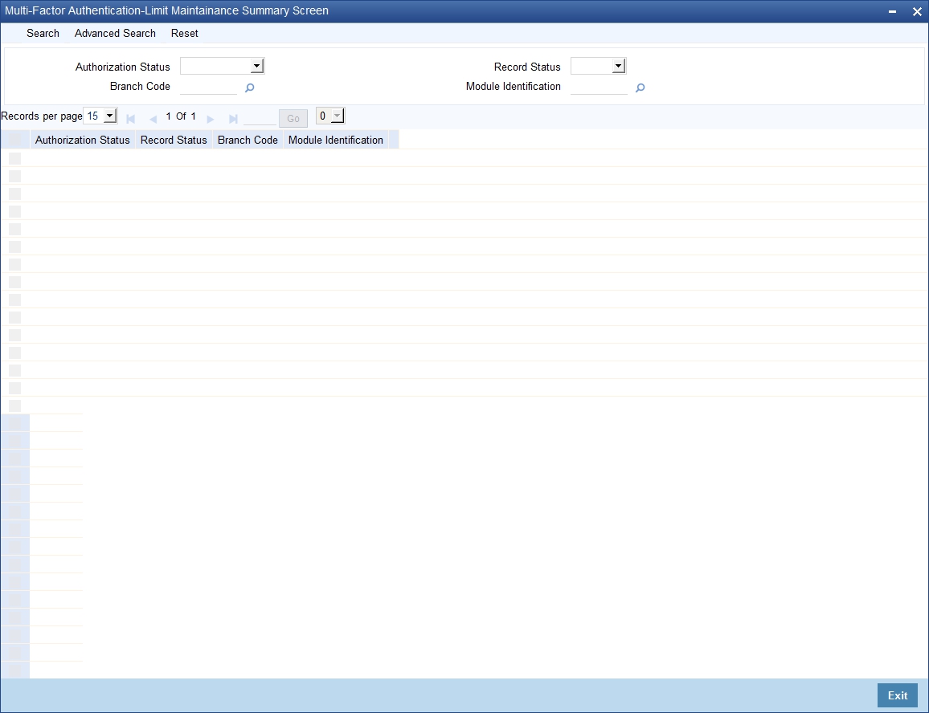Sort by Branch Code column header
This screenshot has width=929, height=713.
click(x=248, y=140)
